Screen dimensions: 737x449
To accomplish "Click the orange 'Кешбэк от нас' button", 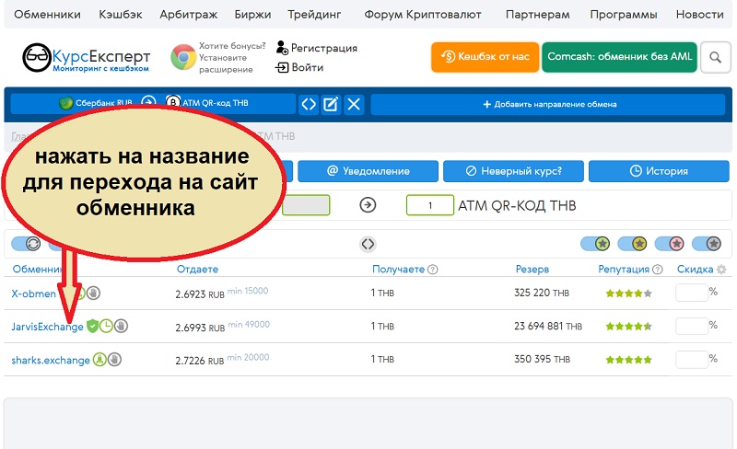I will (485, 57).
